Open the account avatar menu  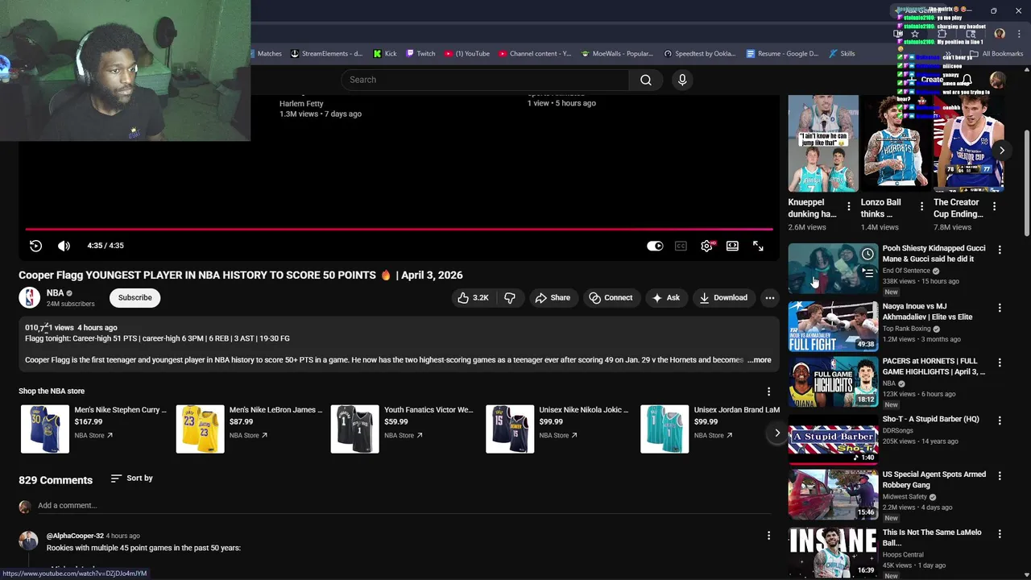click(x=997, y=80)
